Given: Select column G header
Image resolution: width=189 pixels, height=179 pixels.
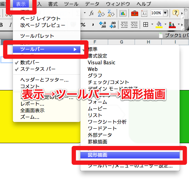Looking at the screenshot, I should coord(121,42).
